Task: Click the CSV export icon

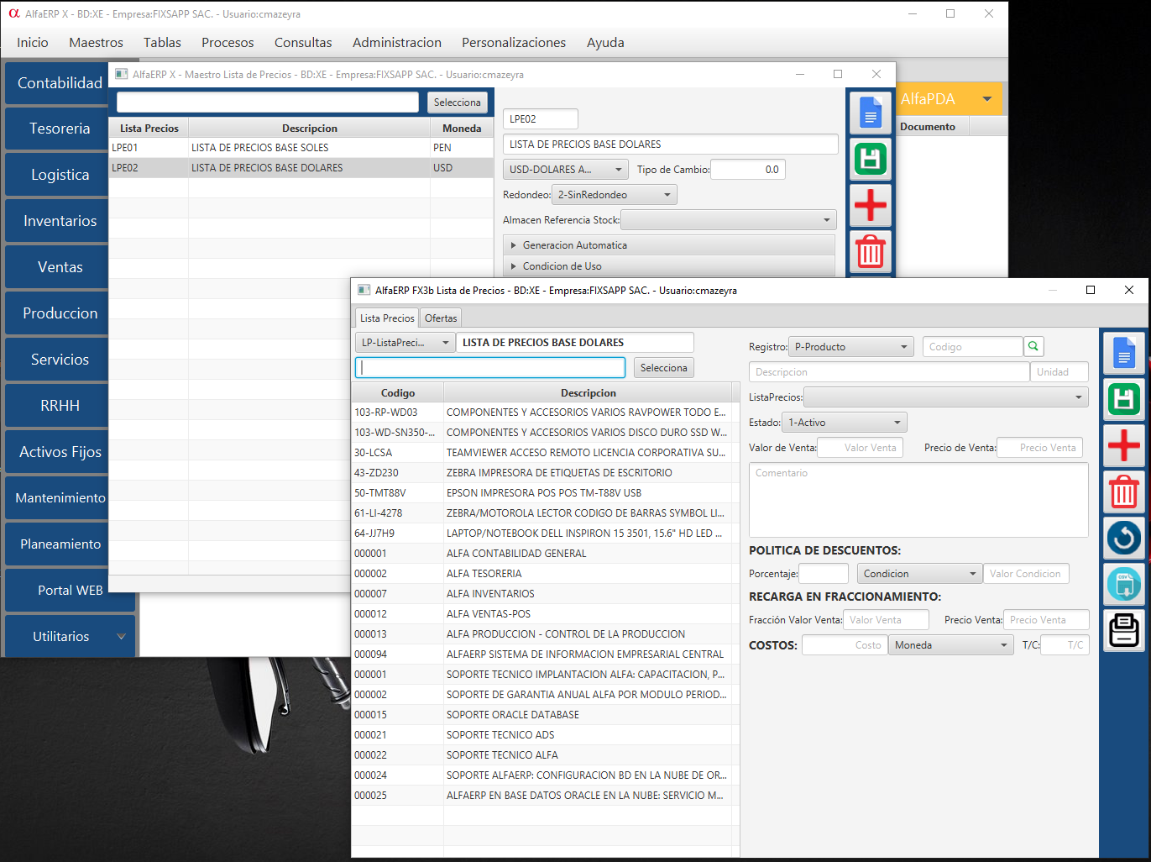Action: [1123, 584]
